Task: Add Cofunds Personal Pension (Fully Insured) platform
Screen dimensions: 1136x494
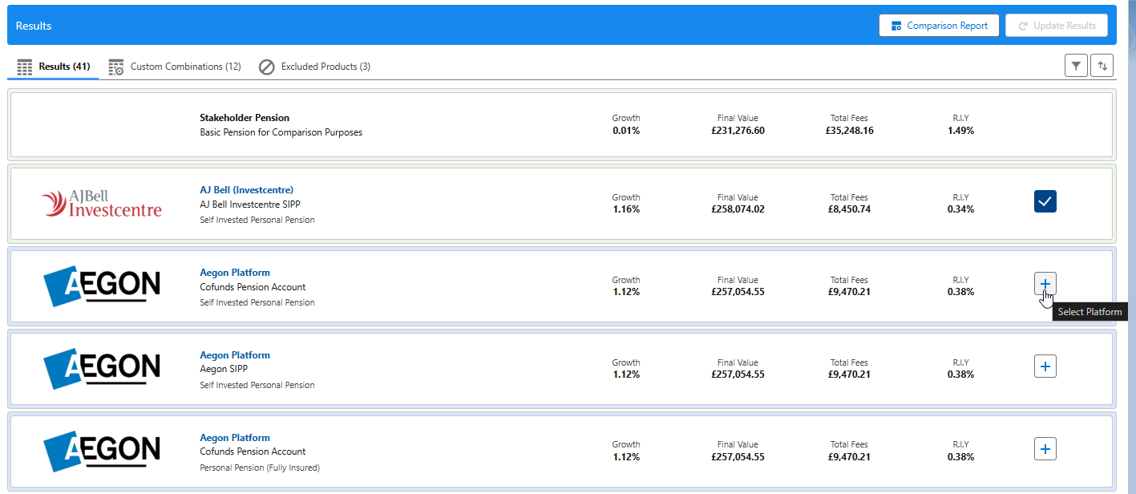Action: coord(1045,449)
